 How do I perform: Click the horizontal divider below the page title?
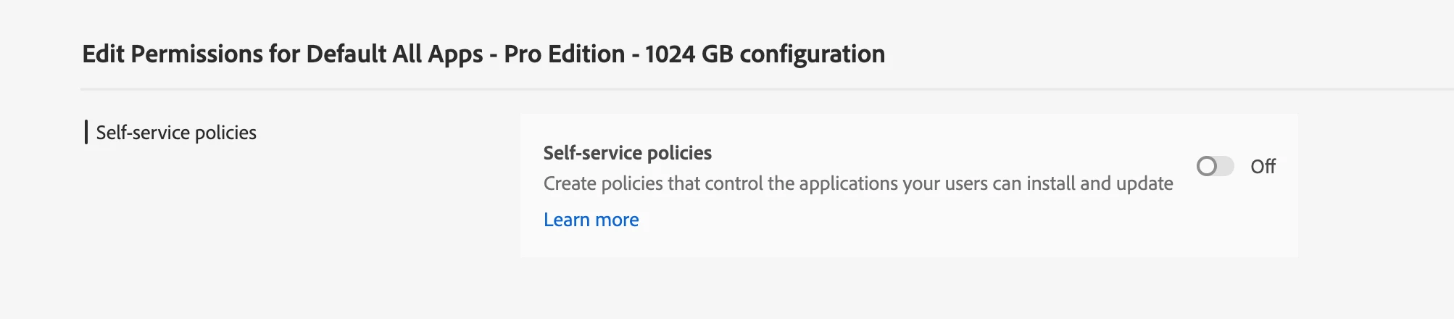pyautogui.click(x=725, y=89)
